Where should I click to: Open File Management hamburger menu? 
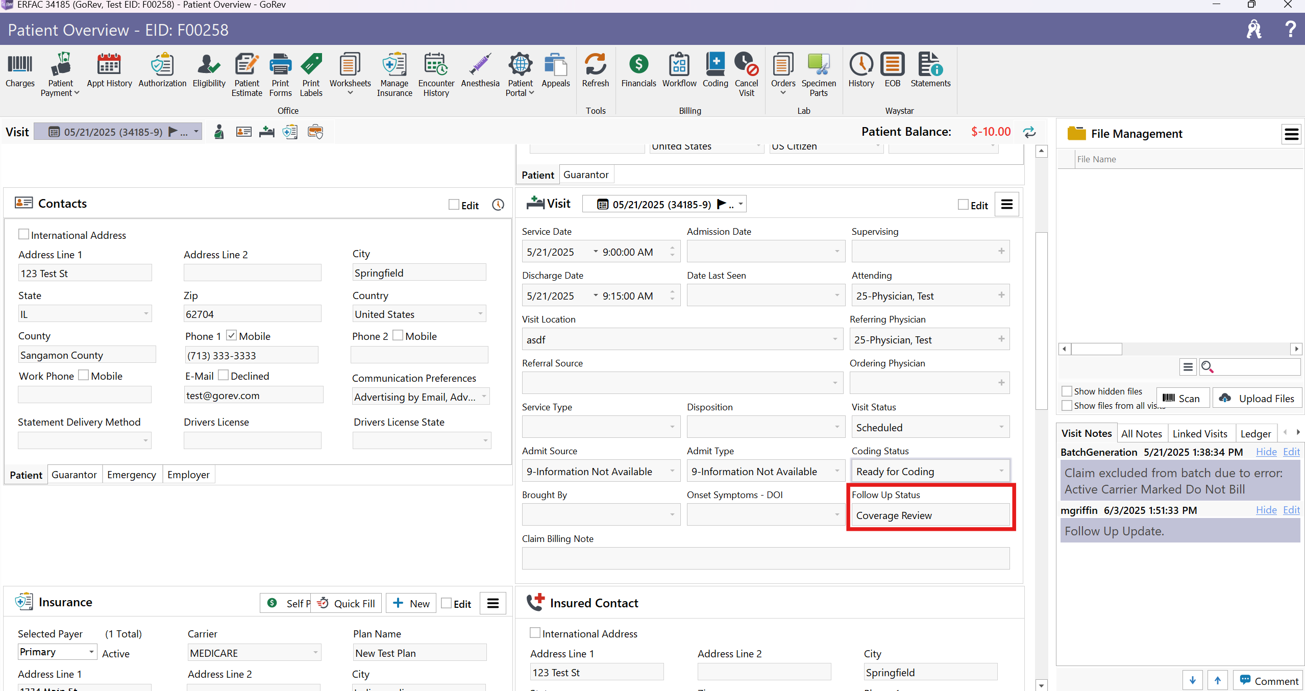pyautogui.click(x=1291, y=134)
